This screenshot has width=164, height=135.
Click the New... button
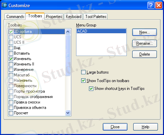tap(144, 32)
